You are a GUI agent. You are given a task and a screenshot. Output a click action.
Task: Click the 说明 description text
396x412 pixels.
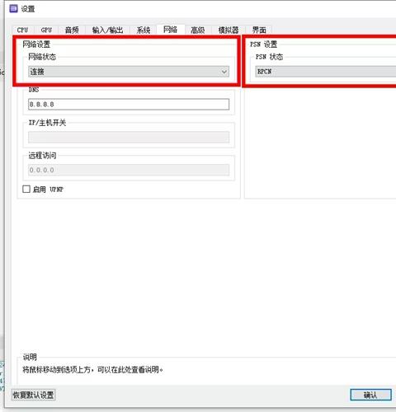pyautogui.click(x=92, y=370)
